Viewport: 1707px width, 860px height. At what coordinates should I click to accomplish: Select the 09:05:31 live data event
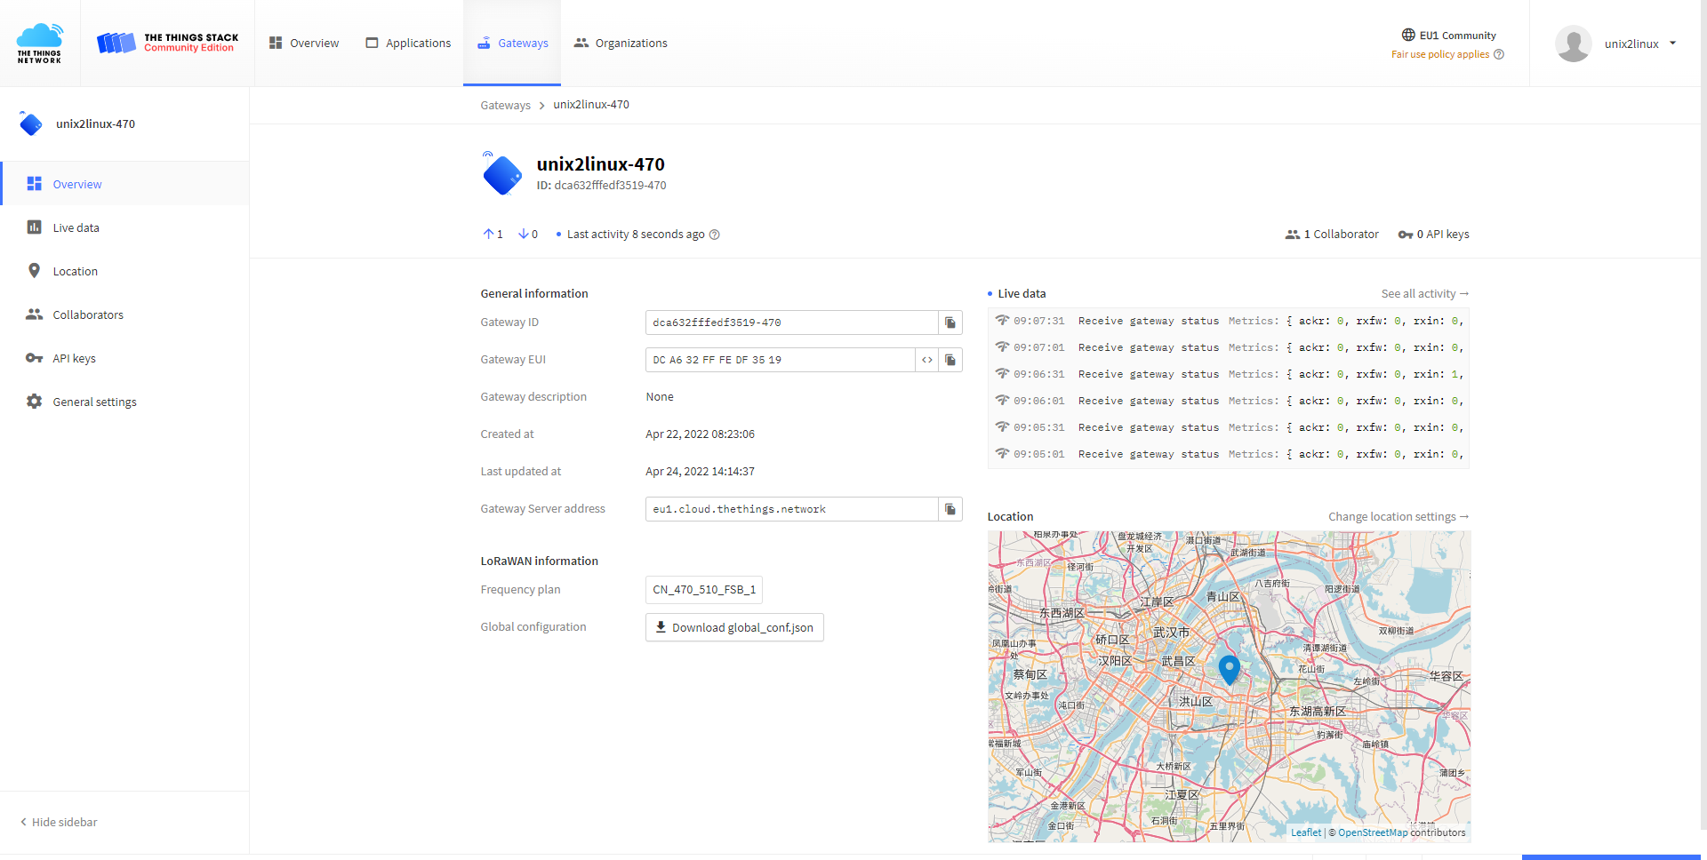click(1229, 427)
